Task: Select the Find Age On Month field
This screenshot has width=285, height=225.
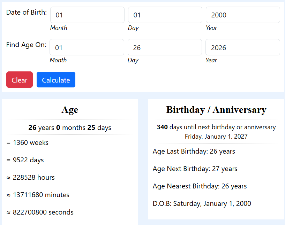Action: pos(87,47)
